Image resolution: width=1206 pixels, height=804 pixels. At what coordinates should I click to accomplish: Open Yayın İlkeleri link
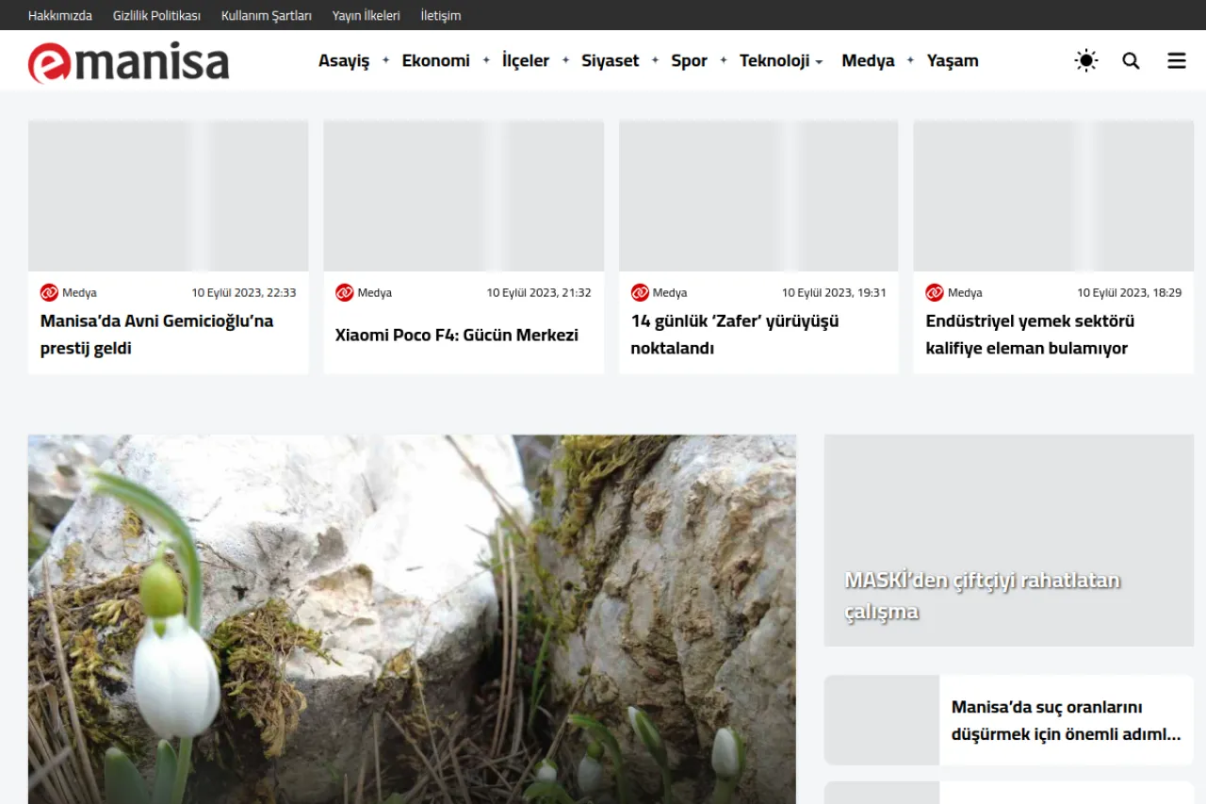click(367, 15)
